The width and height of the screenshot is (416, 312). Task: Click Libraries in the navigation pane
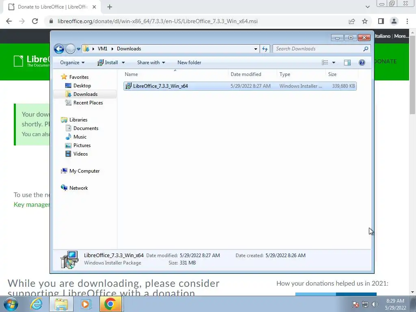click(x=74, y=120)
